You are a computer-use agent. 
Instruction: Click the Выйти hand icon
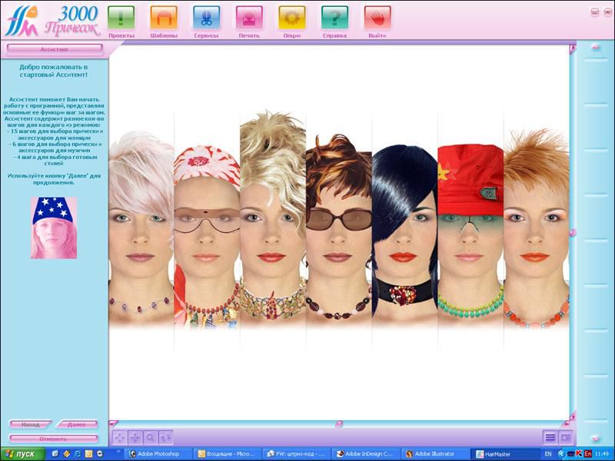(x=377, y=18)
